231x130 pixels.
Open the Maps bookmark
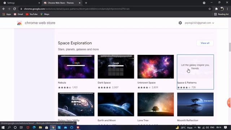pyautogui.click(x=45, y=14)
